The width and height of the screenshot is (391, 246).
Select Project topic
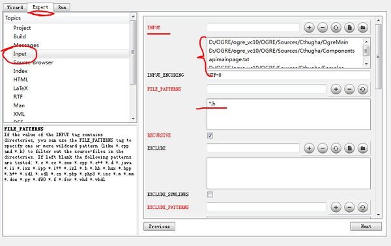[22, 28]
